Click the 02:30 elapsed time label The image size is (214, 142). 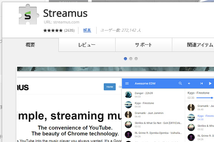pos(191,98)
